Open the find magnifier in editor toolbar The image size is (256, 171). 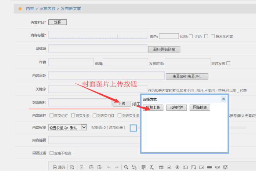click(x=126, y=167)
